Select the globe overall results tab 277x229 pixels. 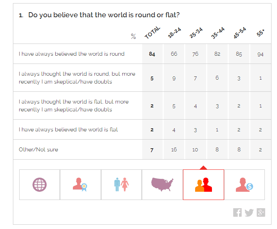tap(40, 185)
